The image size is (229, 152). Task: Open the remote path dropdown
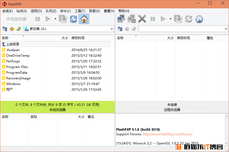pos(226,29)
